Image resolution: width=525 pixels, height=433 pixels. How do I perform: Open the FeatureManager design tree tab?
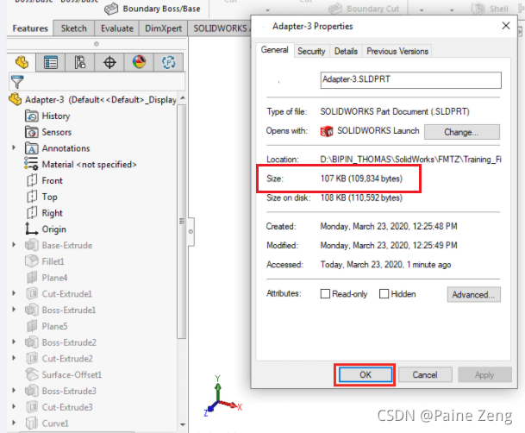(x=22, y=62)
